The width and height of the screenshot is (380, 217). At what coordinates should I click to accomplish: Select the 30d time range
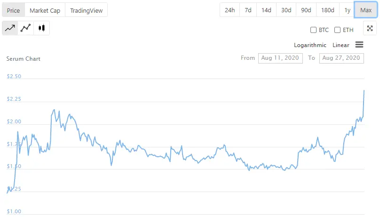[x=286, y=10]
